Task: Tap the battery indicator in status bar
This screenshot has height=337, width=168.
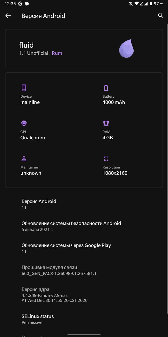Action: (x=151, y=4)
